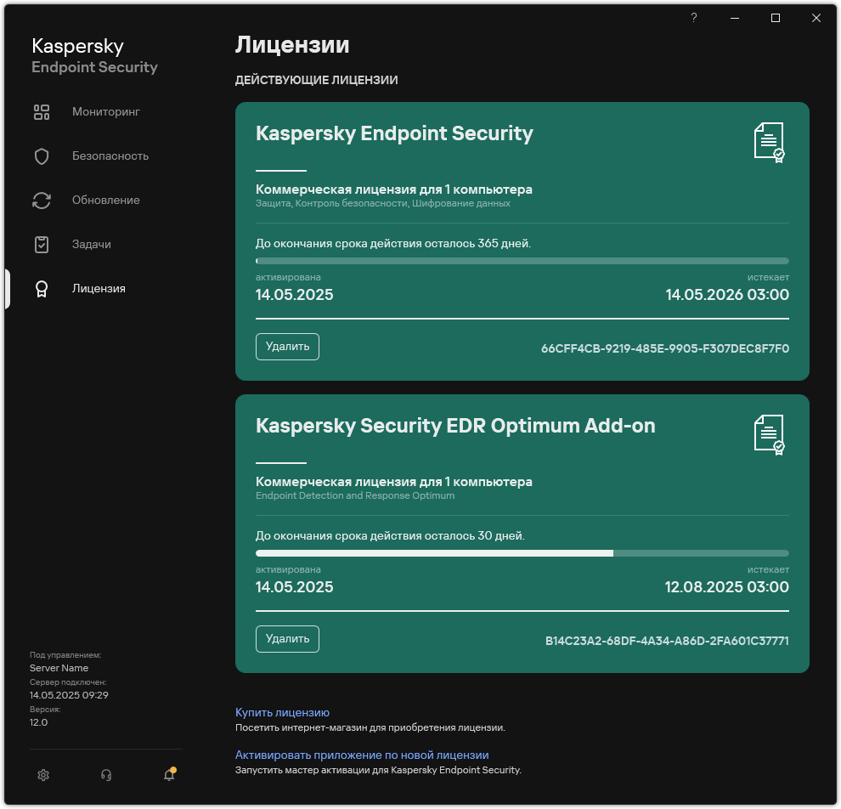
Task: Click Удалить for Kaspersky Endpoint Security license
Action: 287,347
